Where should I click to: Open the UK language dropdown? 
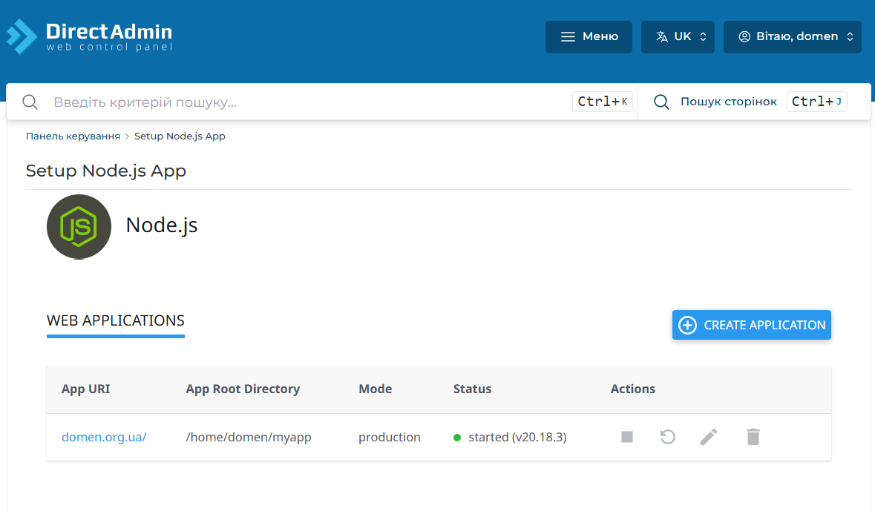[678, 37]
